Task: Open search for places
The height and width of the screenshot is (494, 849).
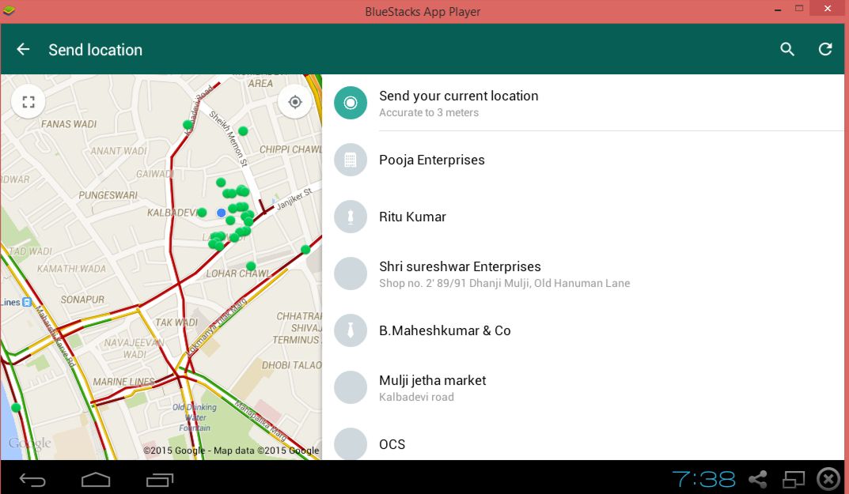Action: (787, 50)
